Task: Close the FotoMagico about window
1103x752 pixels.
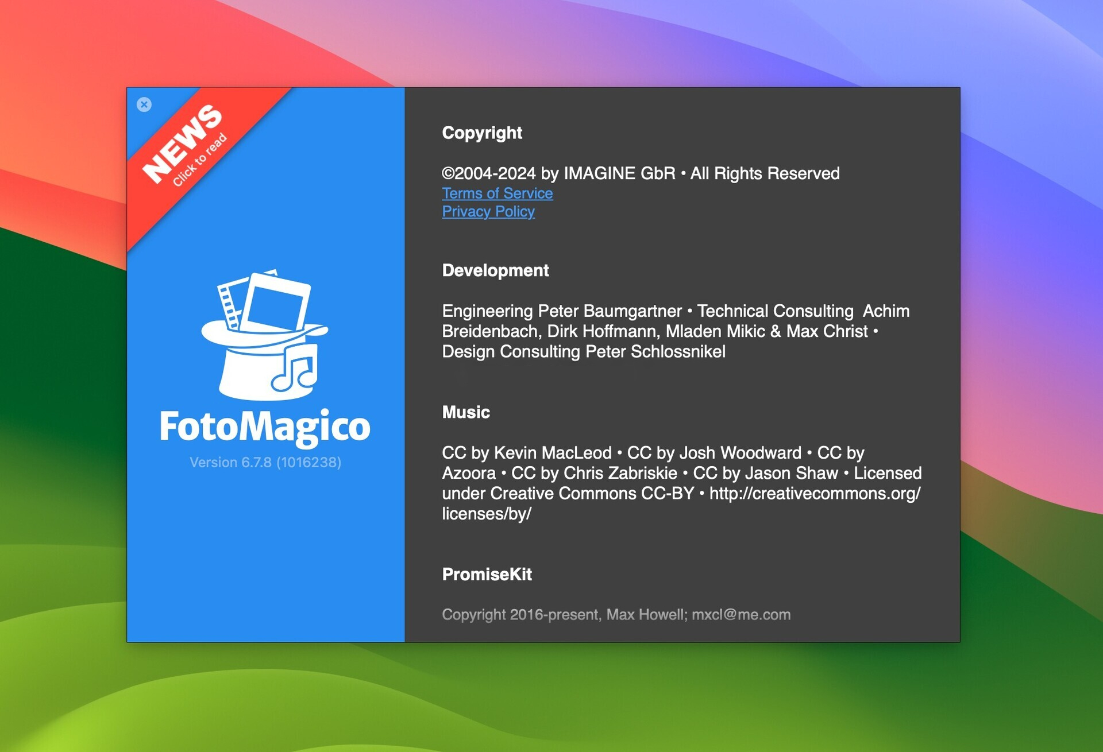Action: (x=144, y=104)
